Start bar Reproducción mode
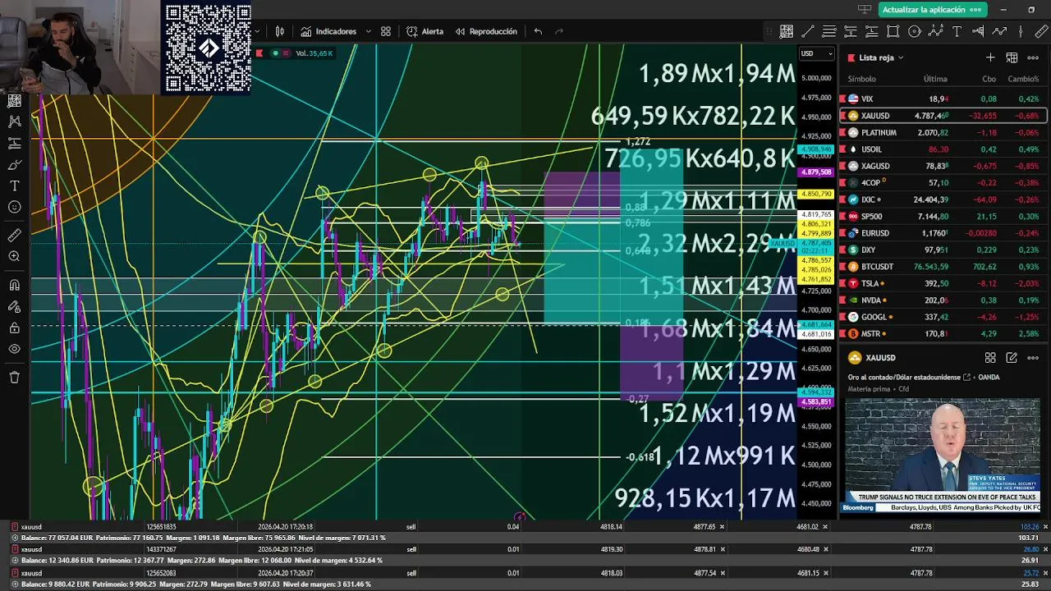This screenshot has width=1051, height=591. (x=486, y=31)
